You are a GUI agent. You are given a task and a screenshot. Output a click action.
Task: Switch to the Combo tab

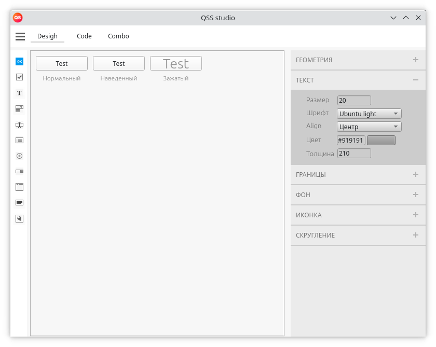(x=118, y=36)
